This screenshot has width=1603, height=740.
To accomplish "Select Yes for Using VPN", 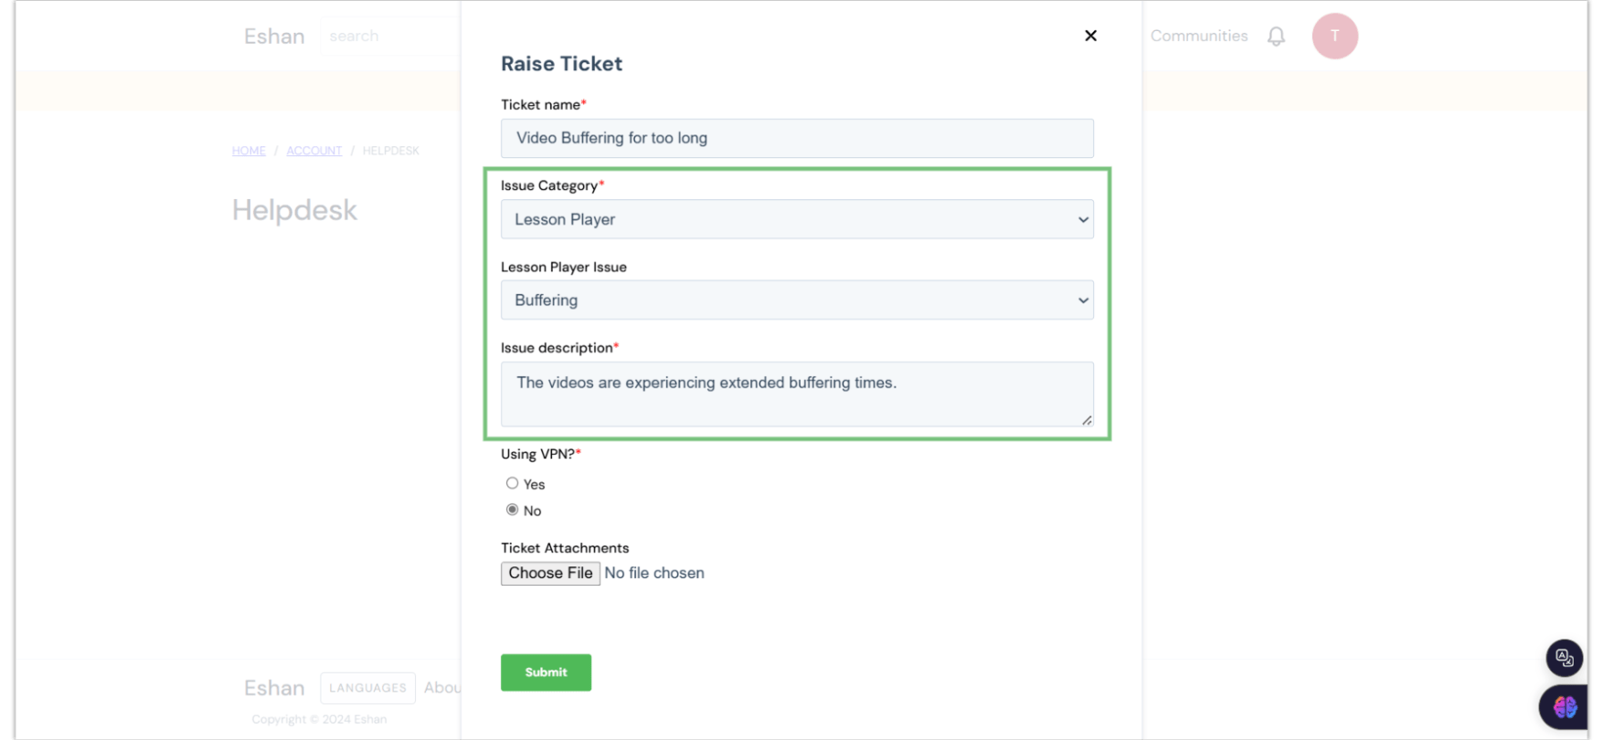I will (x=512, y=483).
